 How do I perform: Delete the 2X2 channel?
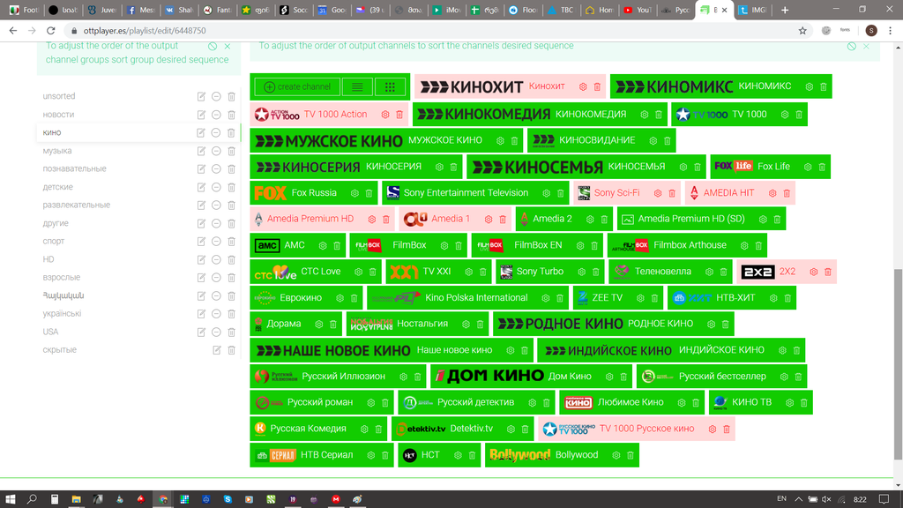(x=827, y=272)
